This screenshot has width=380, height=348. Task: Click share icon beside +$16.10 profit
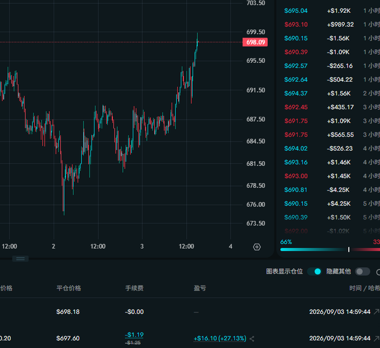[x=252, y=339]
